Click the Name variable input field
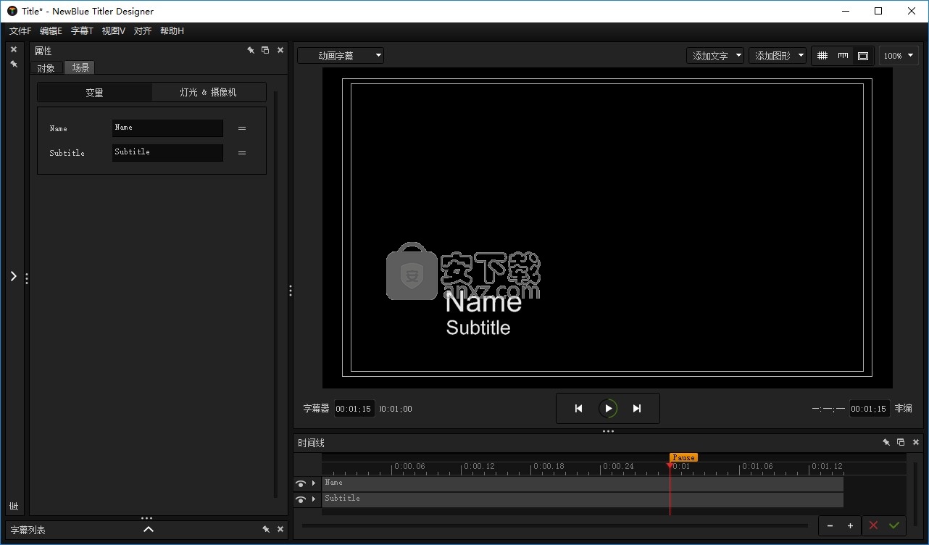This screenshot has width=929, height=545. coord(167,128)
